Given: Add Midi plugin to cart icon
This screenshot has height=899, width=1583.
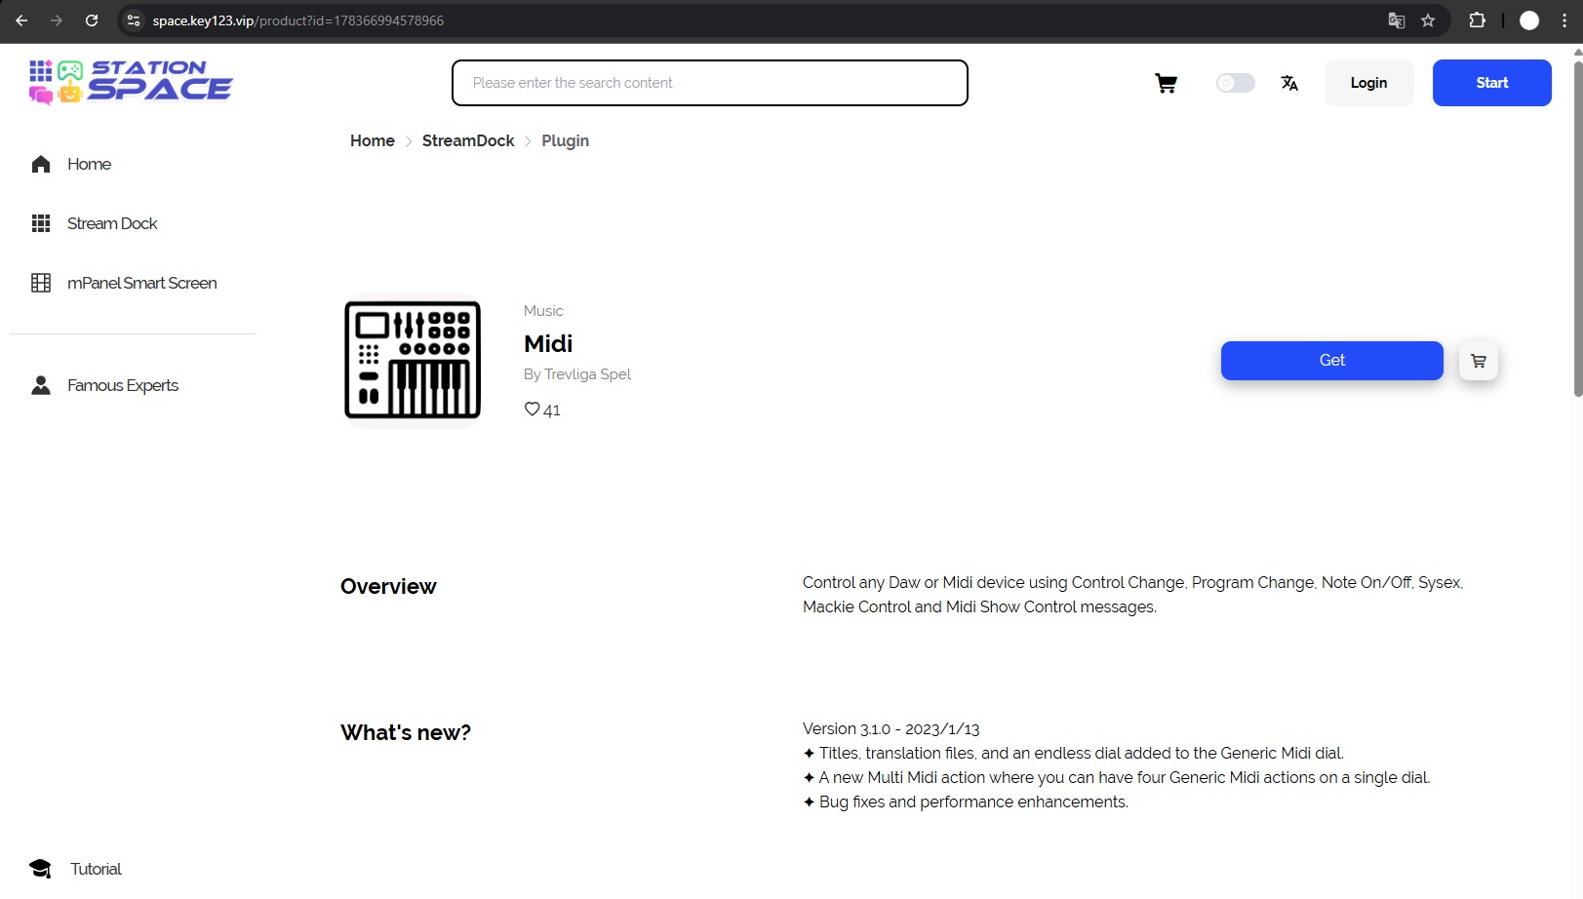Looking at the screenshot, I should 1479,361.
